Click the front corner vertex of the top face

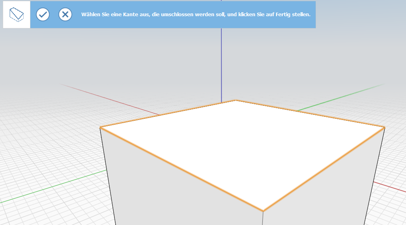coord(263,211)
